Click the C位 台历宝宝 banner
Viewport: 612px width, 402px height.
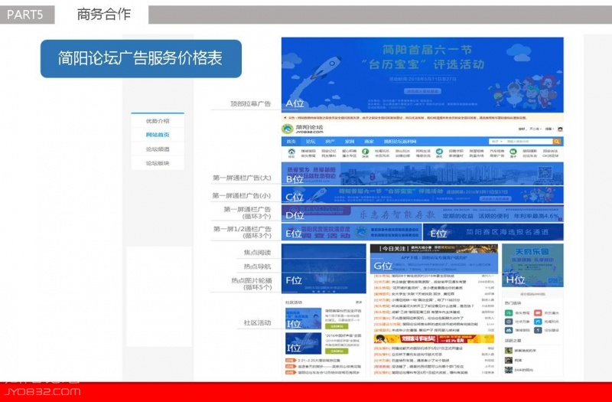422,194
